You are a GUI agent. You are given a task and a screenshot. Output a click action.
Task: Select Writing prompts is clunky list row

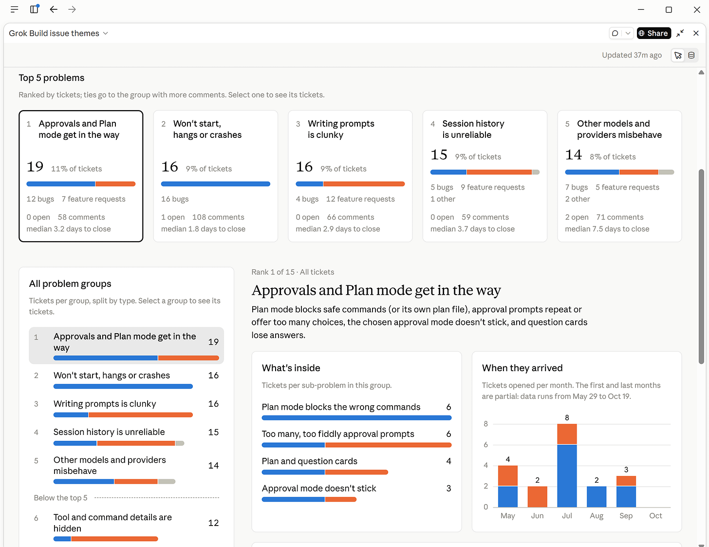click(126, 408)
